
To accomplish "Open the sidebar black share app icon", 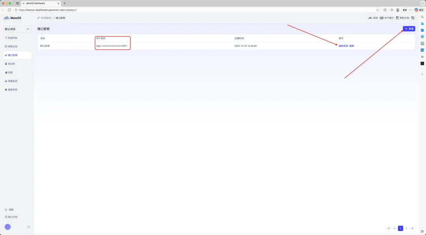I will (422, 63).
